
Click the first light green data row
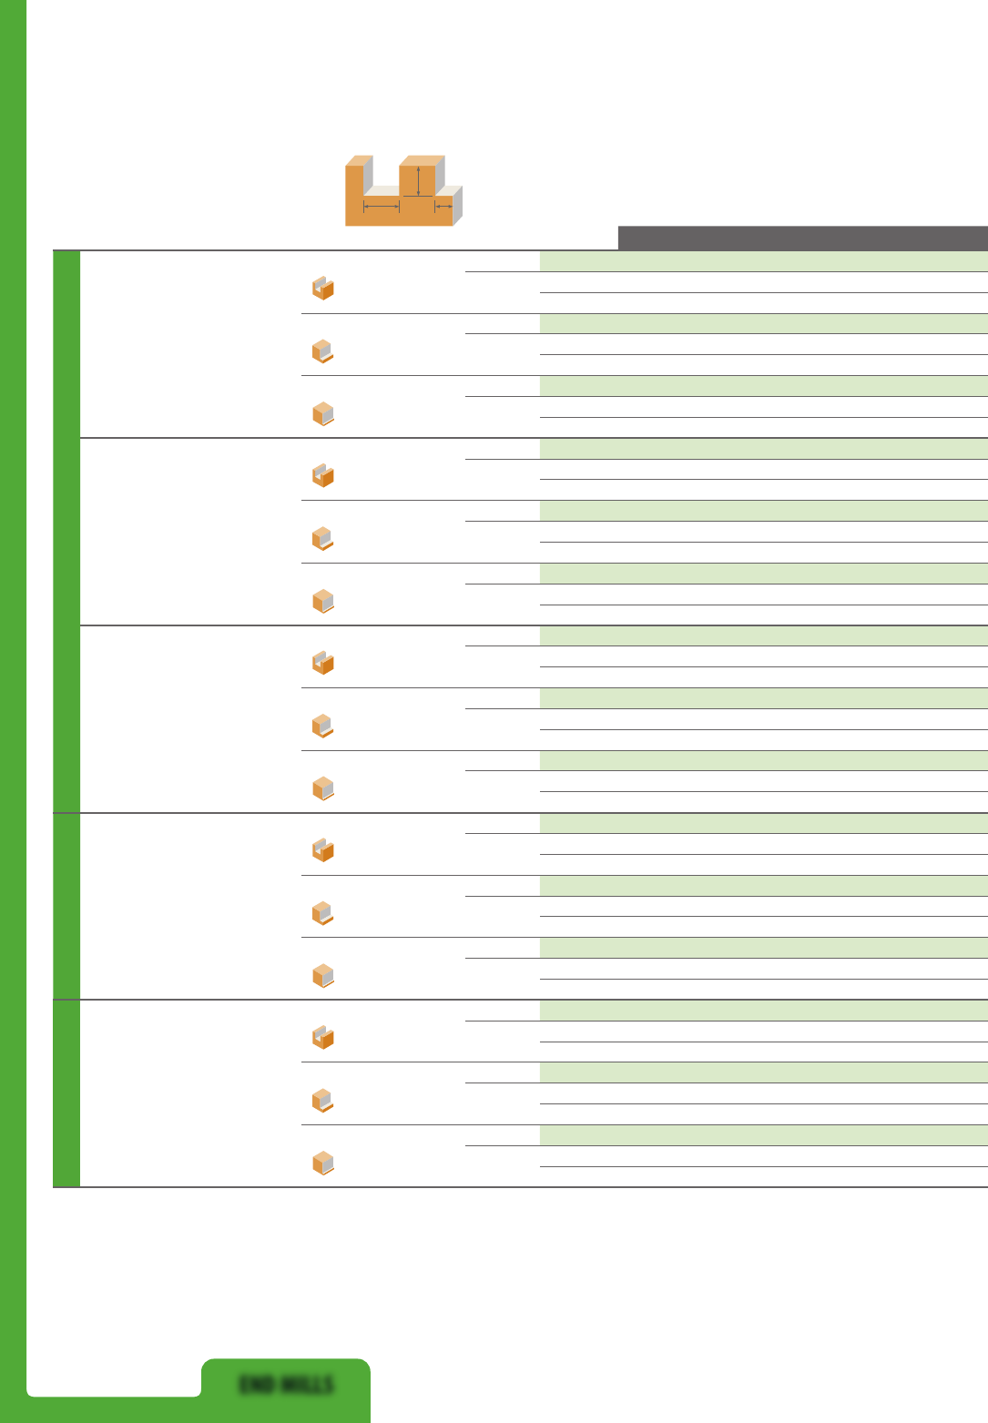[x=764, y=261]
